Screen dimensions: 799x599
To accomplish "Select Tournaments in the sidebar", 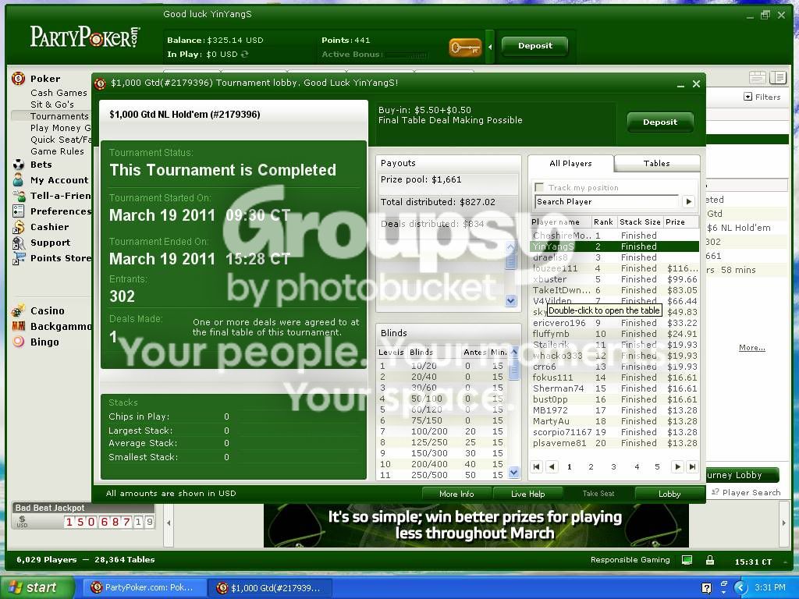I will [59, 116].
